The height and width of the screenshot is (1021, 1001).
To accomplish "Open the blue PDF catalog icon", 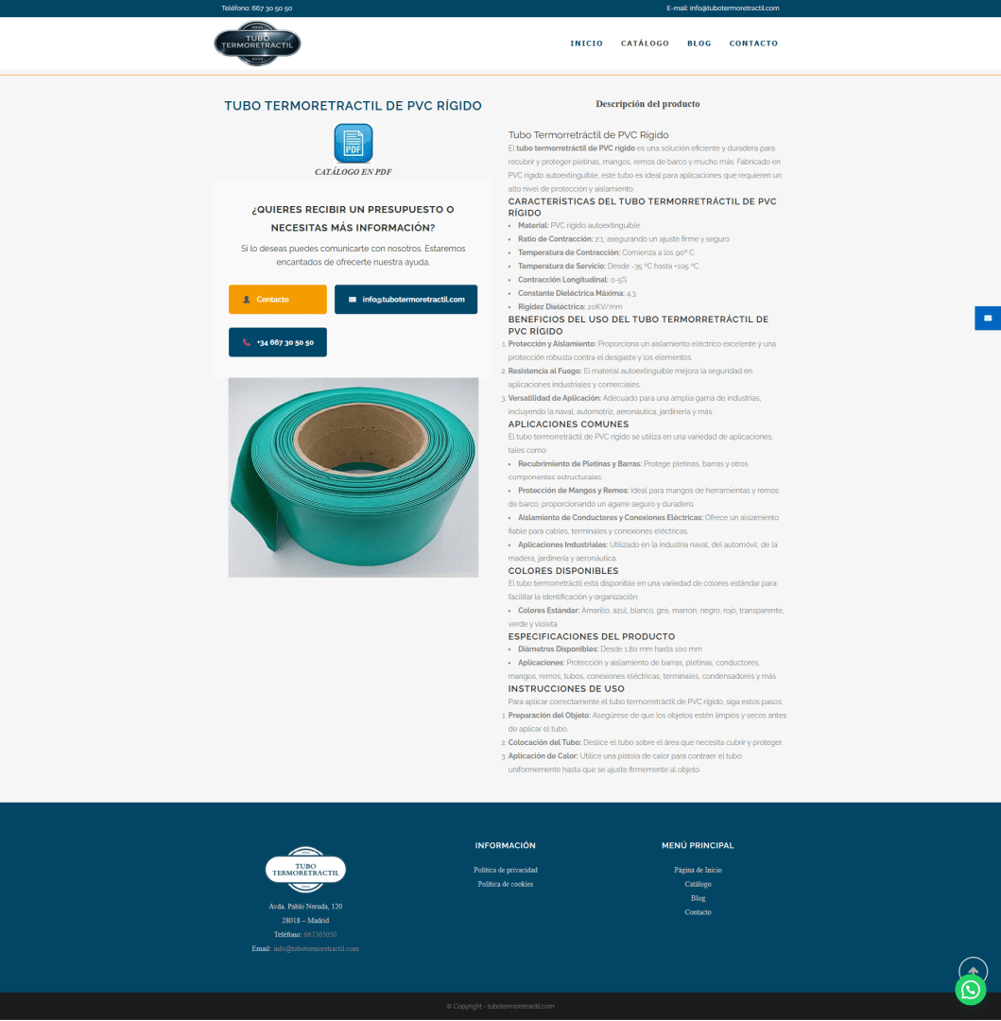I will [x=353, y=143].
